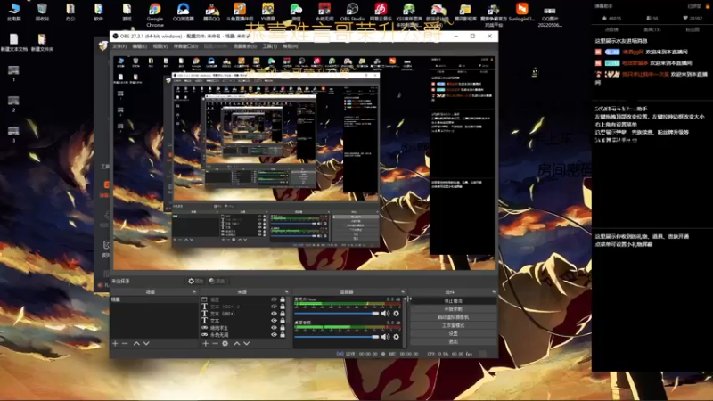Viewport: 713px width, 401px height.
Task: Open 新建文本文档 file on desktop
Action: point(14,42)
